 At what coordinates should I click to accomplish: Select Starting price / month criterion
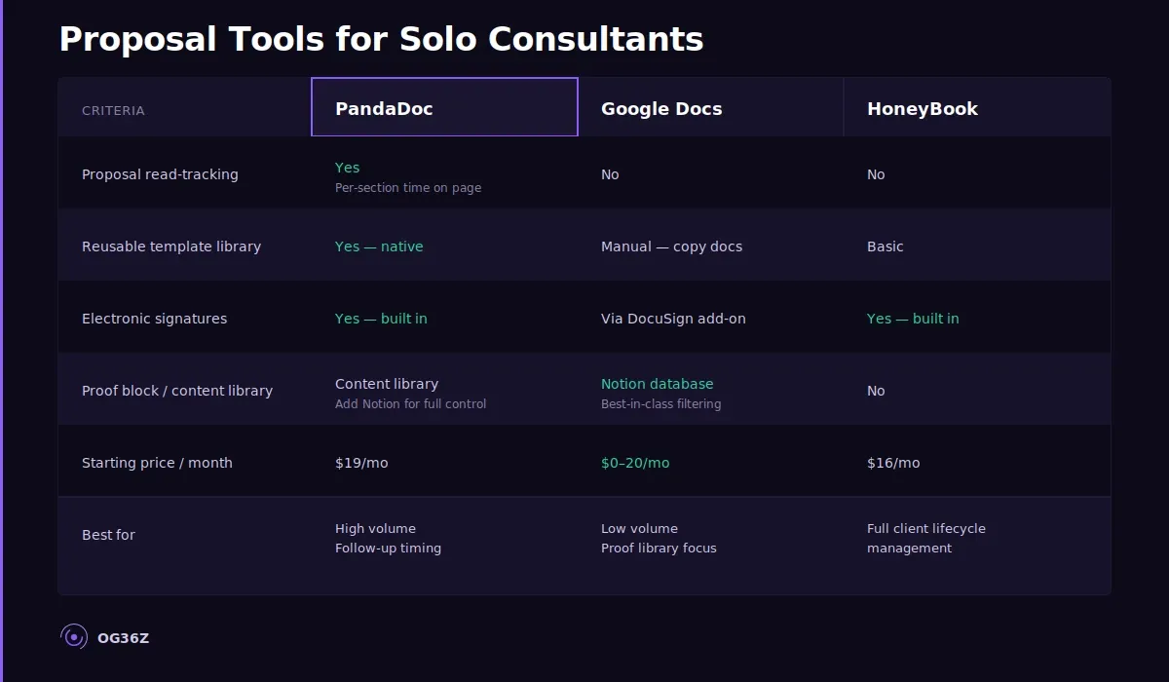click(x=157, y=462)
